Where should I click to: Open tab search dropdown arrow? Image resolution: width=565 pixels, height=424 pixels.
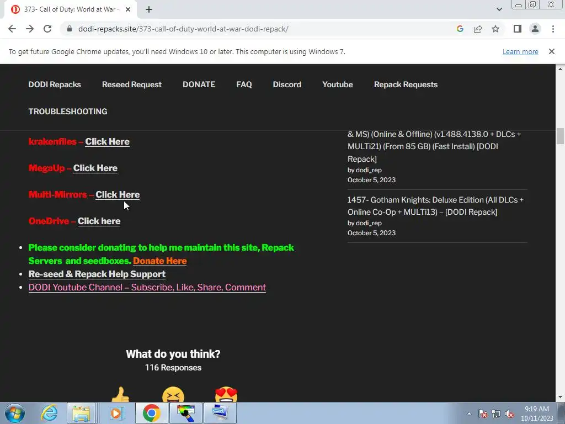click(x=499, y=9)
